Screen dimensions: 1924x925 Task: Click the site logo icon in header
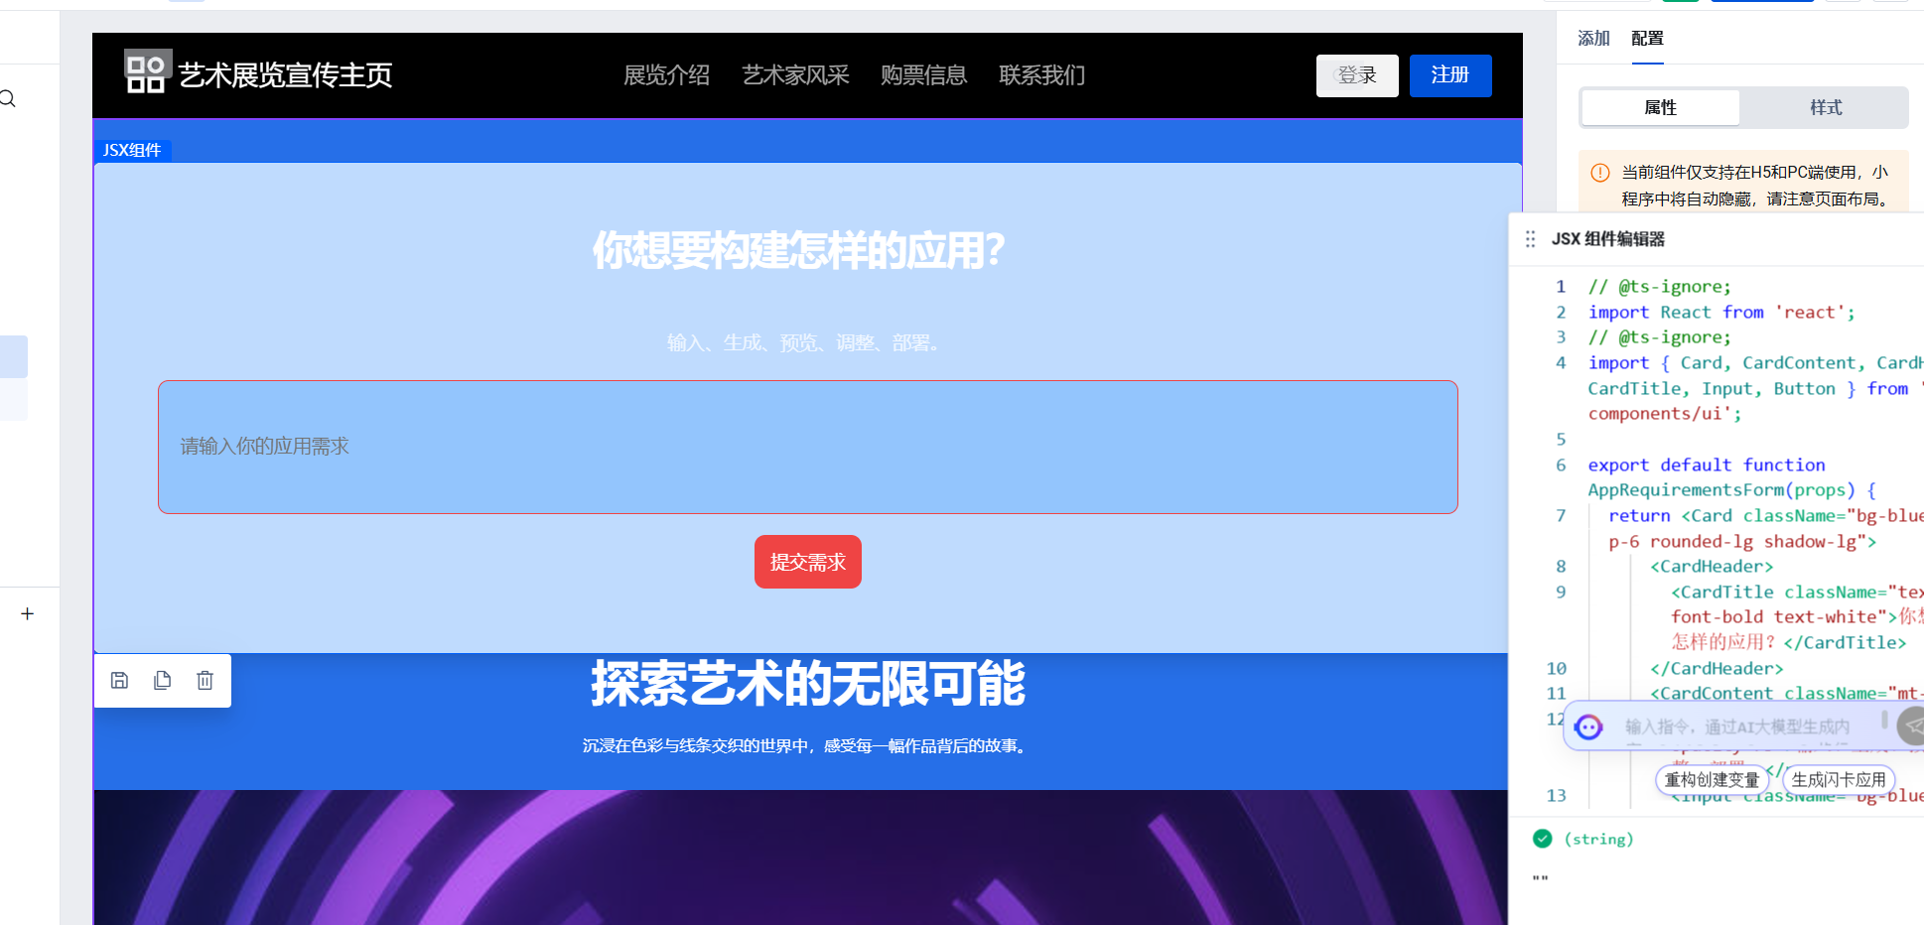[x=147, y=71]
